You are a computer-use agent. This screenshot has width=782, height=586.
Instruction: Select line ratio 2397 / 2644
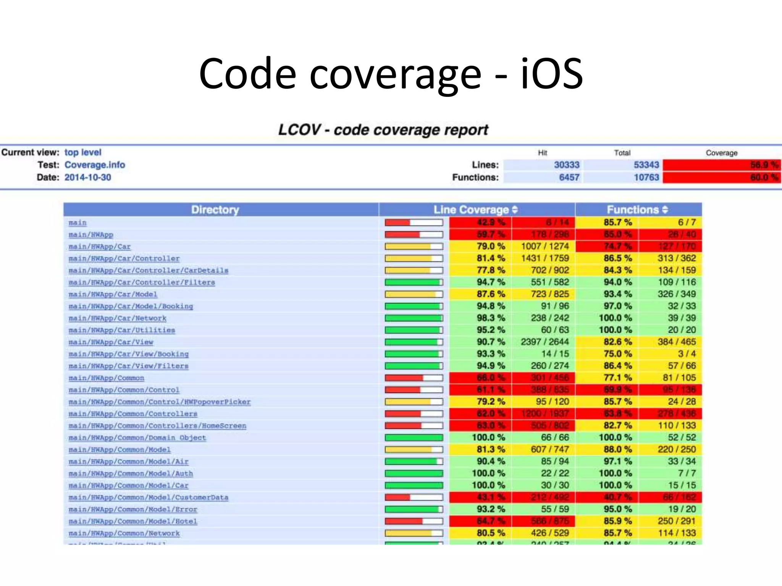545,342
